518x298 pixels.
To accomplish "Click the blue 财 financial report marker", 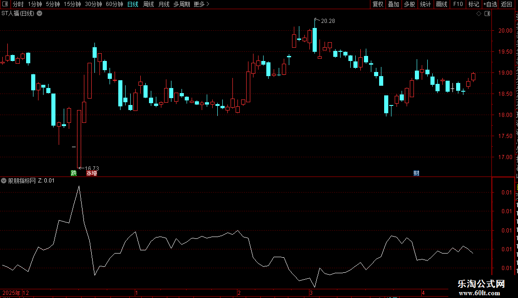I will click(416, 173).
